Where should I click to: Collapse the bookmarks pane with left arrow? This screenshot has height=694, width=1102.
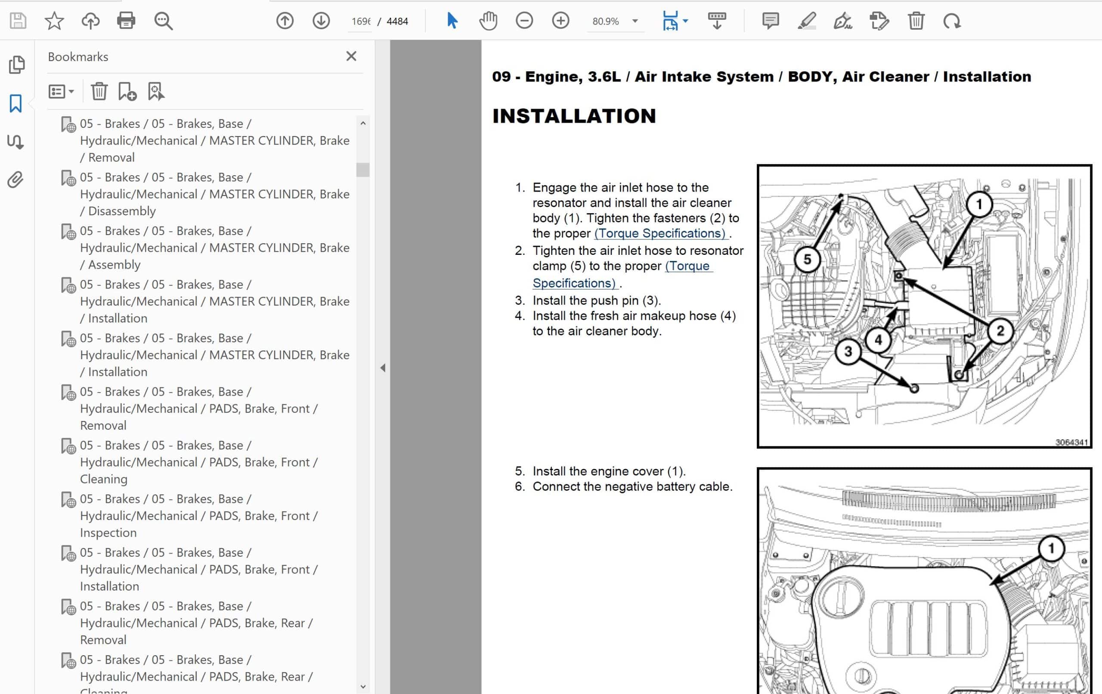383,368
